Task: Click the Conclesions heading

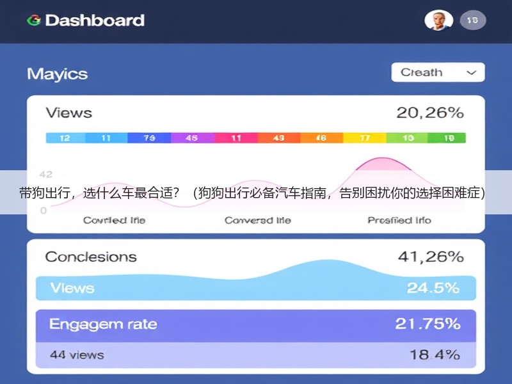Action: click(91, 257)
